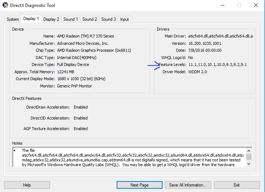Screen dimensions: 265x192
Task: Click the 'DirectX Features' group heading
Action: coord(27,98)
